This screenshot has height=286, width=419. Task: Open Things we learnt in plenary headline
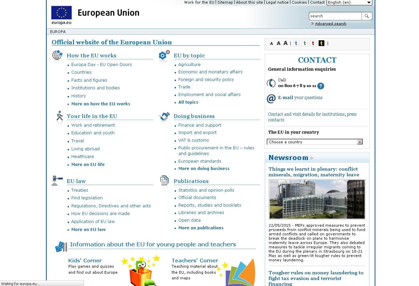pos(314,172)
